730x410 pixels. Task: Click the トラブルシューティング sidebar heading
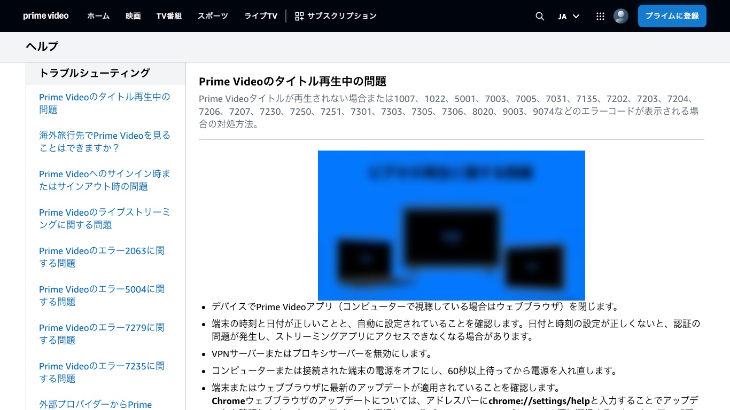click(95, 73)
